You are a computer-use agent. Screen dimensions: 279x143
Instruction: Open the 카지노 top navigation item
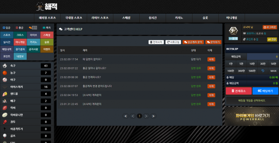pyautogui.click(x=179, y=18)
